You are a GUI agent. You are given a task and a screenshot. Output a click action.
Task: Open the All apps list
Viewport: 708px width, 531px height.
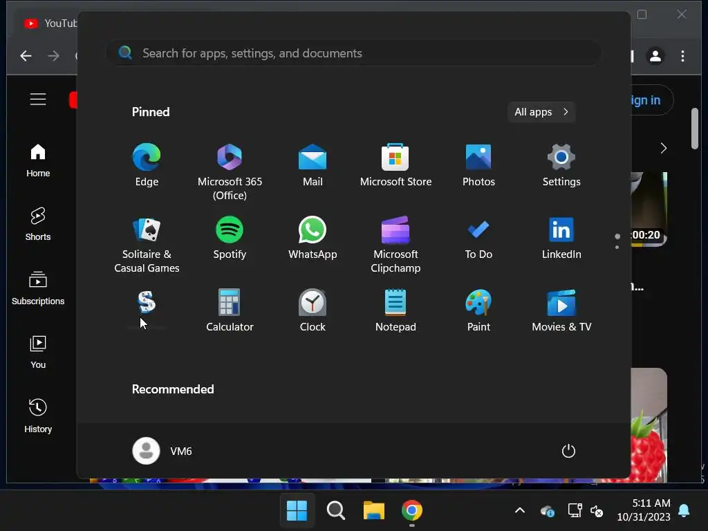541,112
